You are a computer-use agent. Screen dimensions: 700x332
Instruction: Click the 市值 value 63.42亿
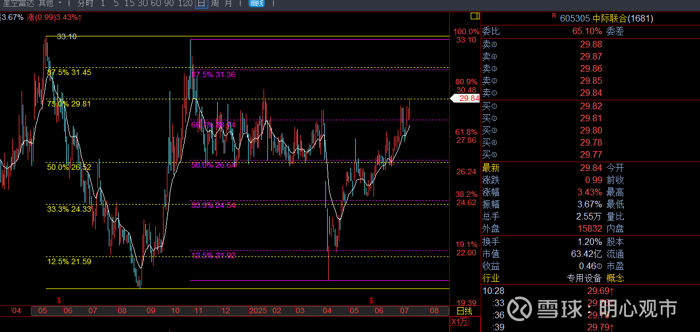pos(587,254)
